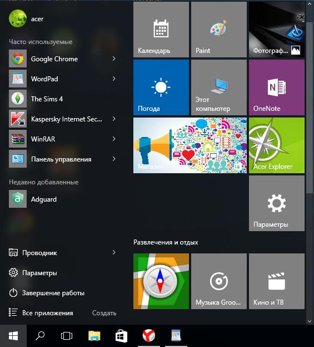Screen dimensions: 314x347
Task: Open the Store tile (Магазин)
Action: point(190,145)
